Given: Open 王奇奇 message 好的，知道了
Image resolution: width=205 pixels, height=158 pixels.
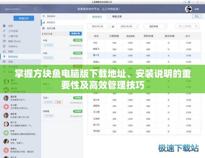Looking at the screenshot, I should (x=20, y=141).
